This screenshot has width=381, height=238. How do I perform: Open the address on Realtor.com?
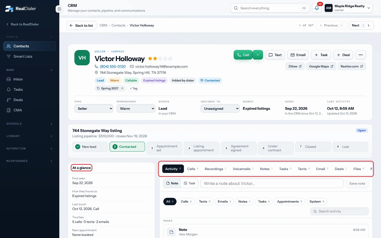[352, 66]
